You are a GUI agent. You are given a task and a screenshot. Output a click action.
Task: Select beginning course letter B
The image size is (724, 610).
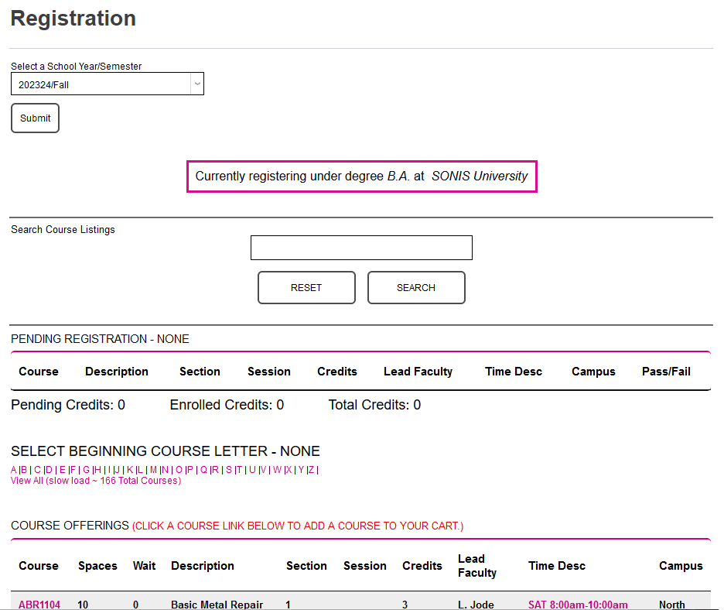pyautogui.click(x=25, y=469)
